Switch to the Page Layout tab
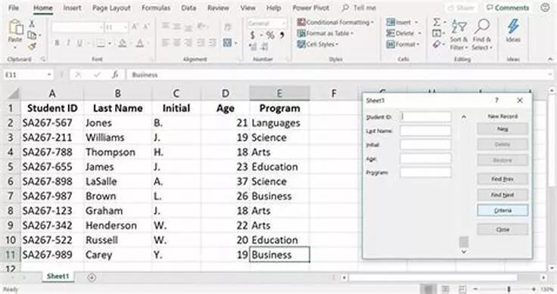Image resolution: width=557 pixels, height=294 pixels. tap(111, 8)
